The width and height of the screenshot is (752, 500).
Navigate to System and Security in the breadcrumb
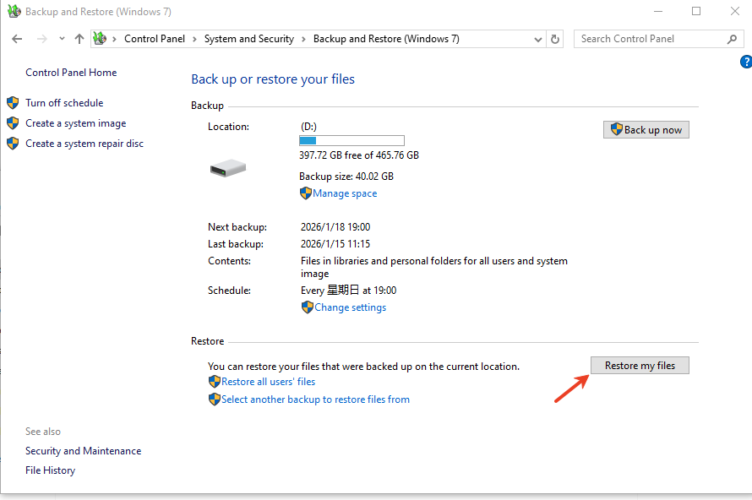tap(248, 38)
